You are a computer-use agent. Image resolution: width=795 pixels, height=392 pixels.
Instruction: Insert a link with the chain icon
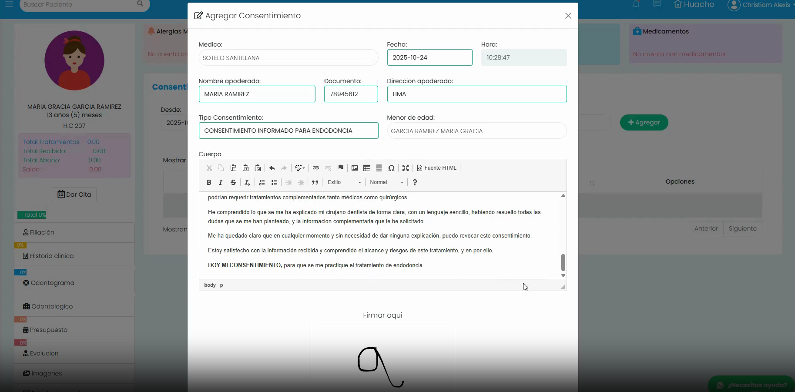316,168
